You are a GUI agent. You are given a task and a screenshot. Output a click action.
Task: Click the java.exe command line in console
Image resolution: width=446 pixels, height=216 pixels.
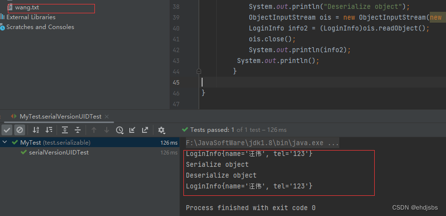pos(262,143)
